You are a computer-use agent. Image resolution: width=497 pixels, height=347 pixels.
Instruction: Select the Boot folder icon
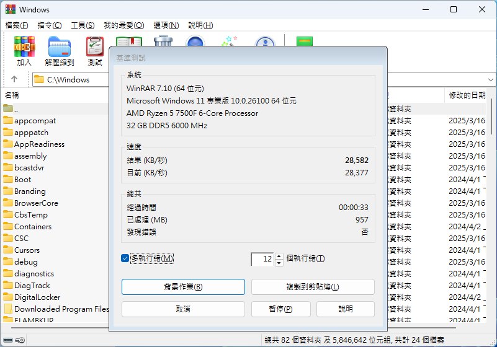tap(8, 179)
